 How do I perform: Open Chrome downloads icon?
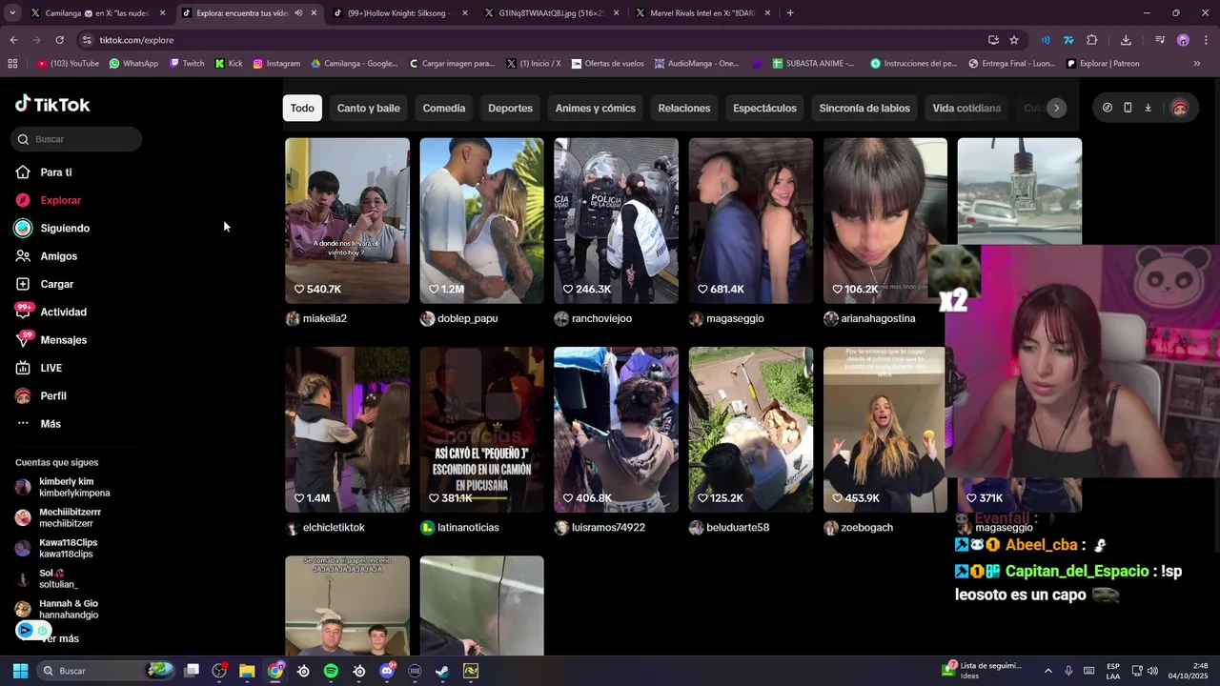1126,40
